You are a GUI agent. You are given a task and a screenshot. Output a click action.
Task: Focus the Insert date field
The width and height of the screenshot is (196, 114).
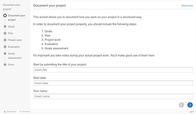(113, 83)
